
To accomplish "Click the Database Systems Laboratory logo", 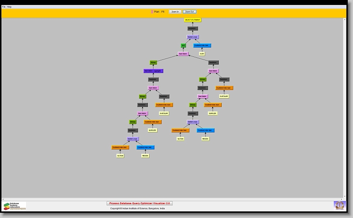I will click(x=15, y=205).
